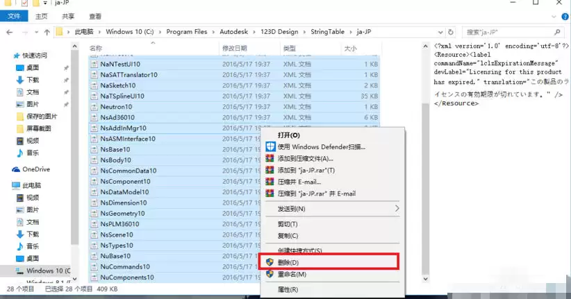Click the help question-mark icon
Viewport: 571px width, 299px height.
[x=565, y=17]
